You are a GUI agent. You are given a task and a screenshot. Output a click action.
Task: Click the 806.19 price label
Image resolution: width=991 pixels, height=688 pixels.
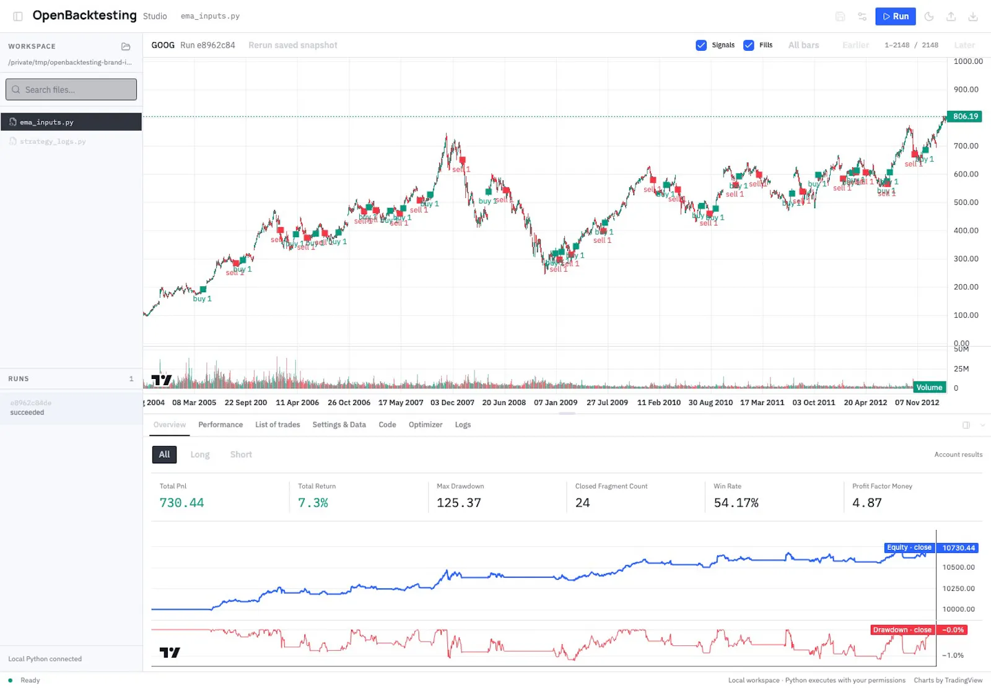(966, 116)
